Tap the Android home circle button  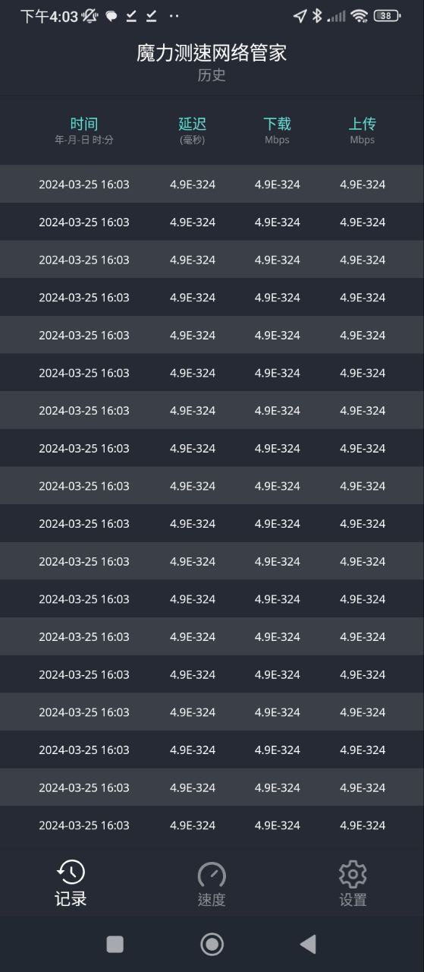tap(212, 944)
